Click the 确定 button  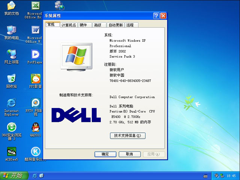(105, 154)
